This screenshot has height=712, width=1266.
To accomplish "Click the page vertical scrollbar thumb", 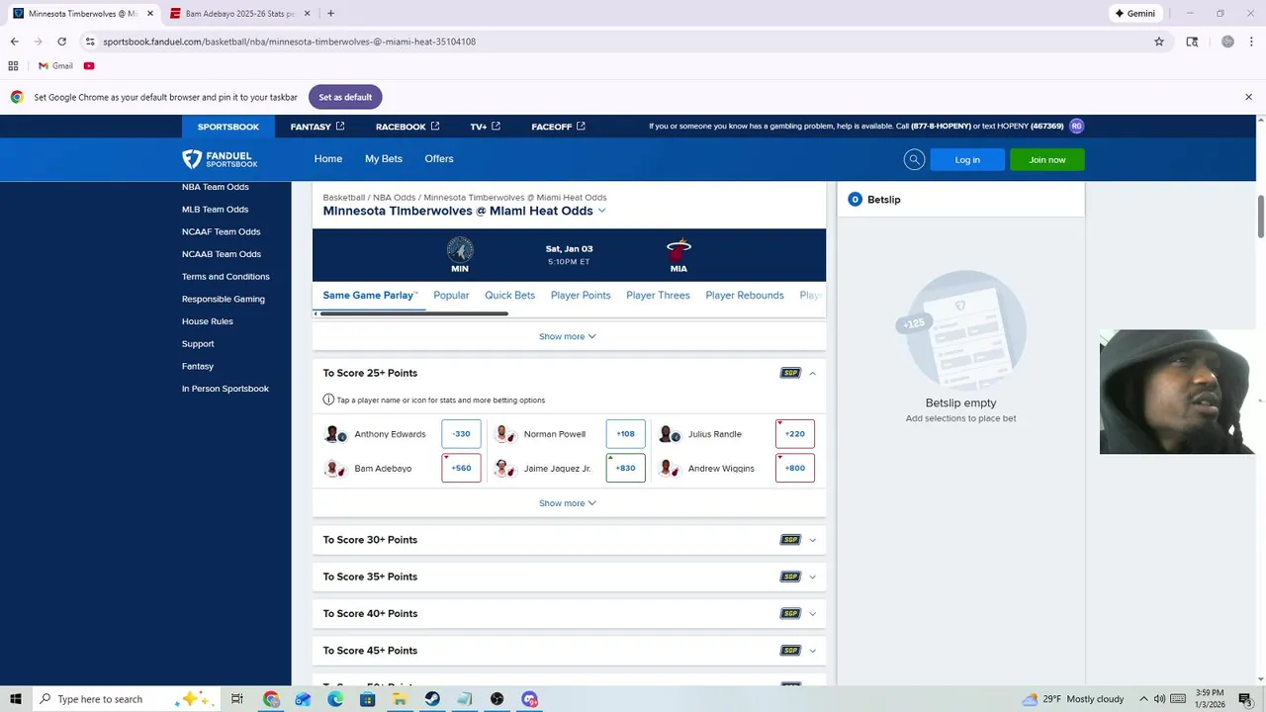I will coord(1261,216).
